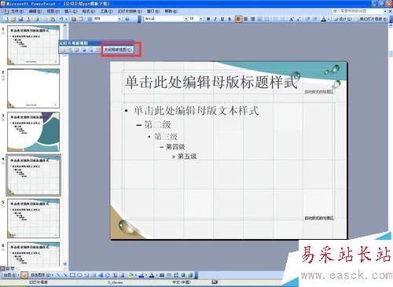Open the Undo history dropdown arrow
This screenshot has height=287, width=393.
pos(66,19)
